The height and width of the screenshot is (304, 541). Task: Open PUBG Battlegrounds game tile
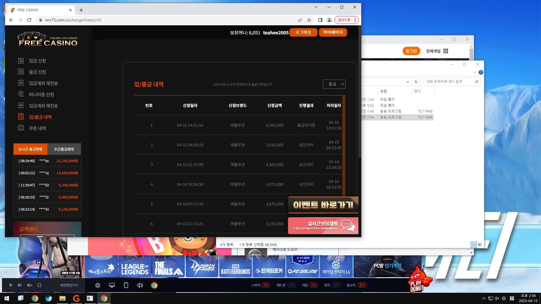pyautogui.click(x=236, y=266)
